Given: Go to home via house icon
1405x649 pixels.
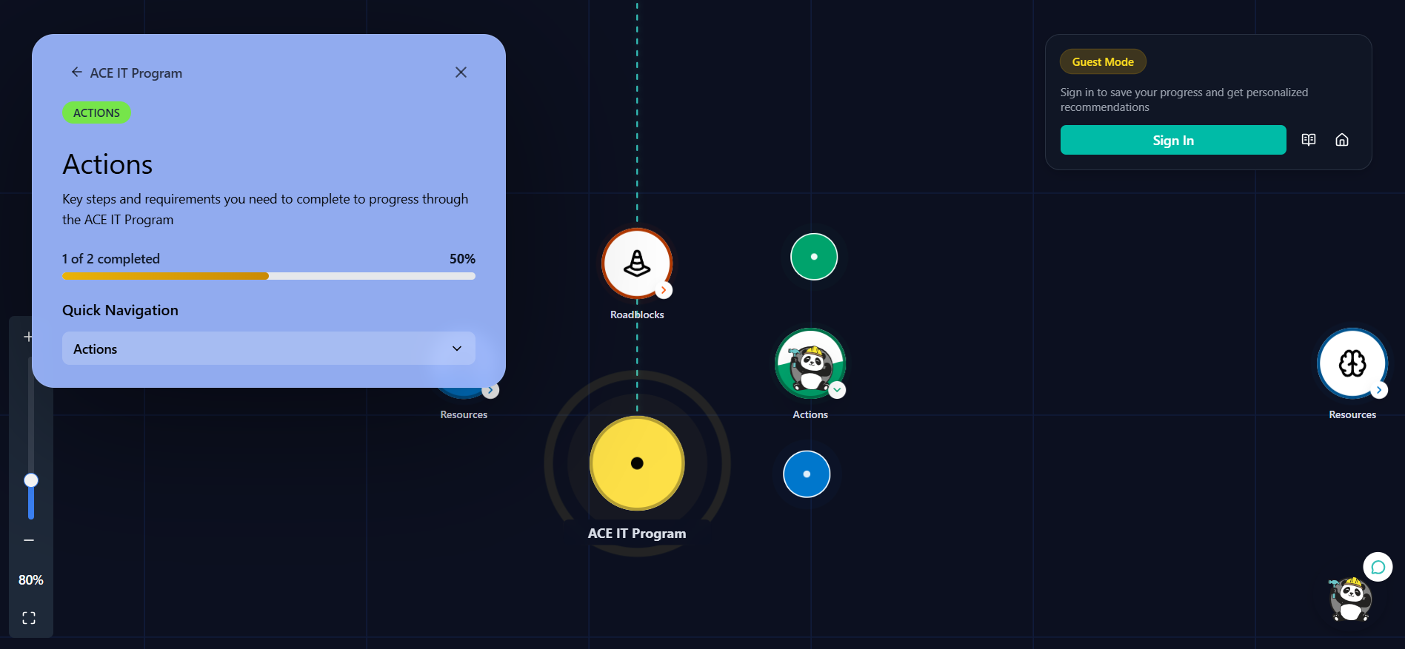Looking at the screenshot, I should tap(1341, 140).
